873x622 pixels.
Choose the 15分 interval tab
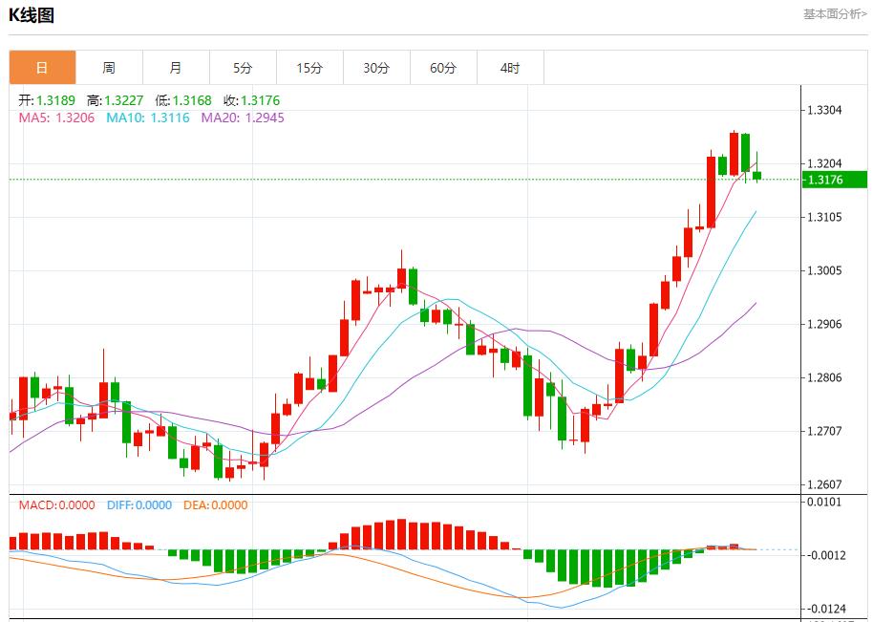(309, 68)
